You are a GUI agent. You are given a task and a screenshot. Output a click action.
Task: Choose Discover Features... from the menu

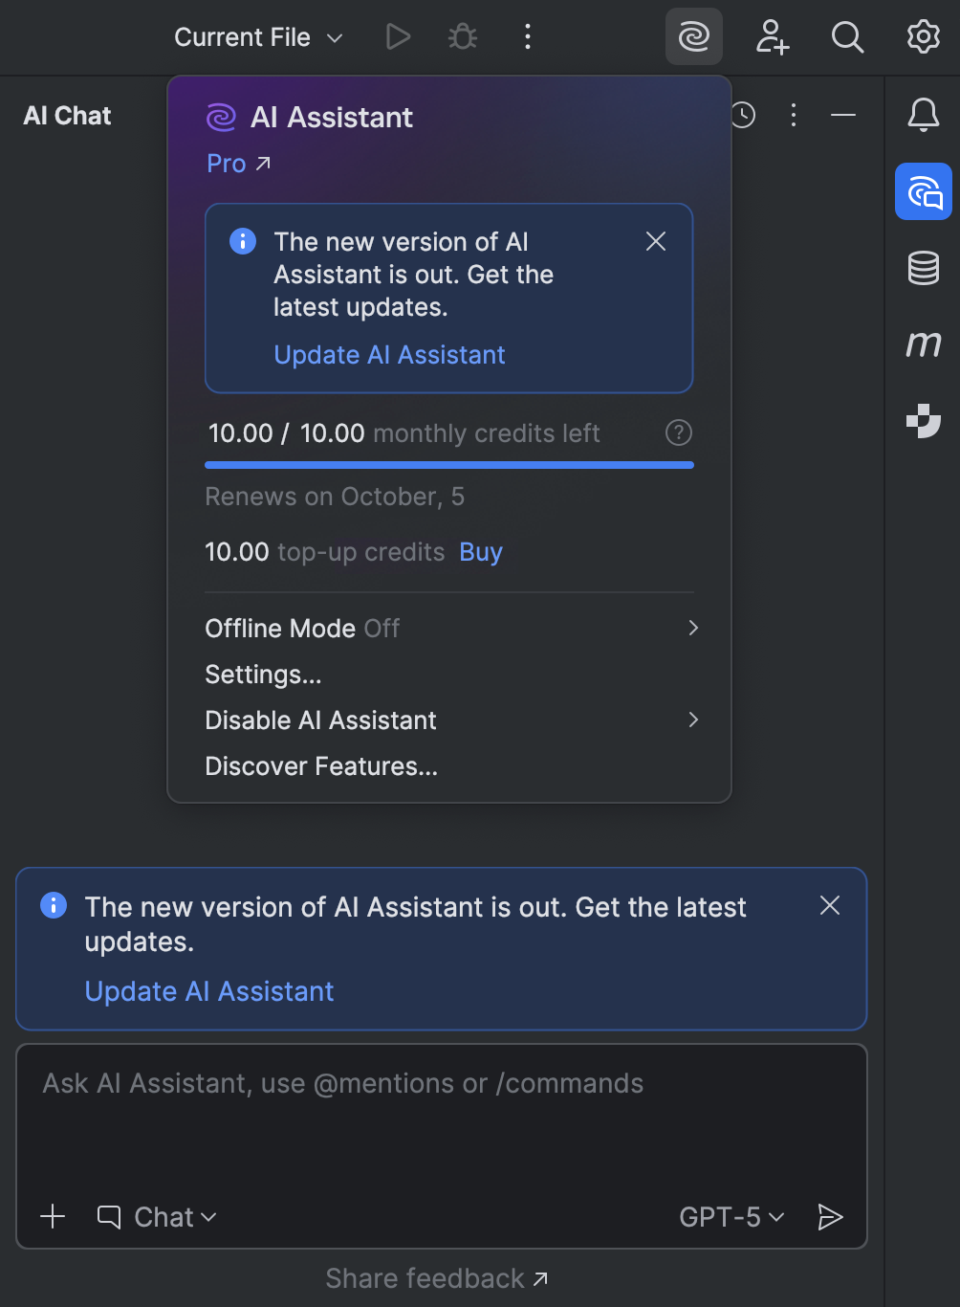click(x=321, y=765)
